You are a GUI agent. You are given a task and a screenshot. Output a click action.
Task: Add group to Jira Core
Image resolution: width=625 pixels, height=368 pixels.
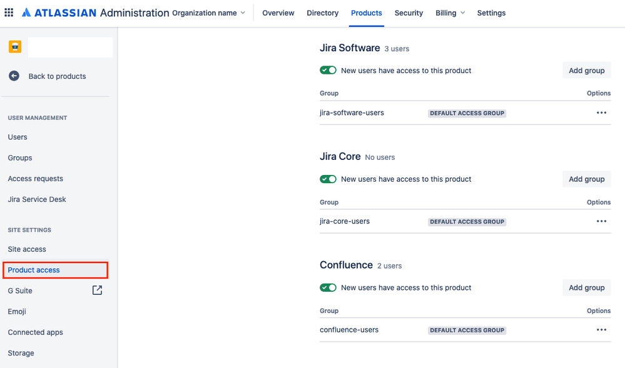tap(586, 179)
